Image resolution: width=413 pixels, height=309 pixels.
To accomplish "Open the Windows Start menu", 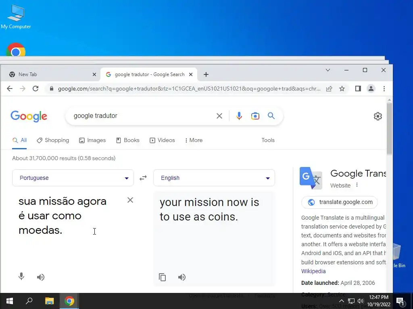I will pos(10,301).
